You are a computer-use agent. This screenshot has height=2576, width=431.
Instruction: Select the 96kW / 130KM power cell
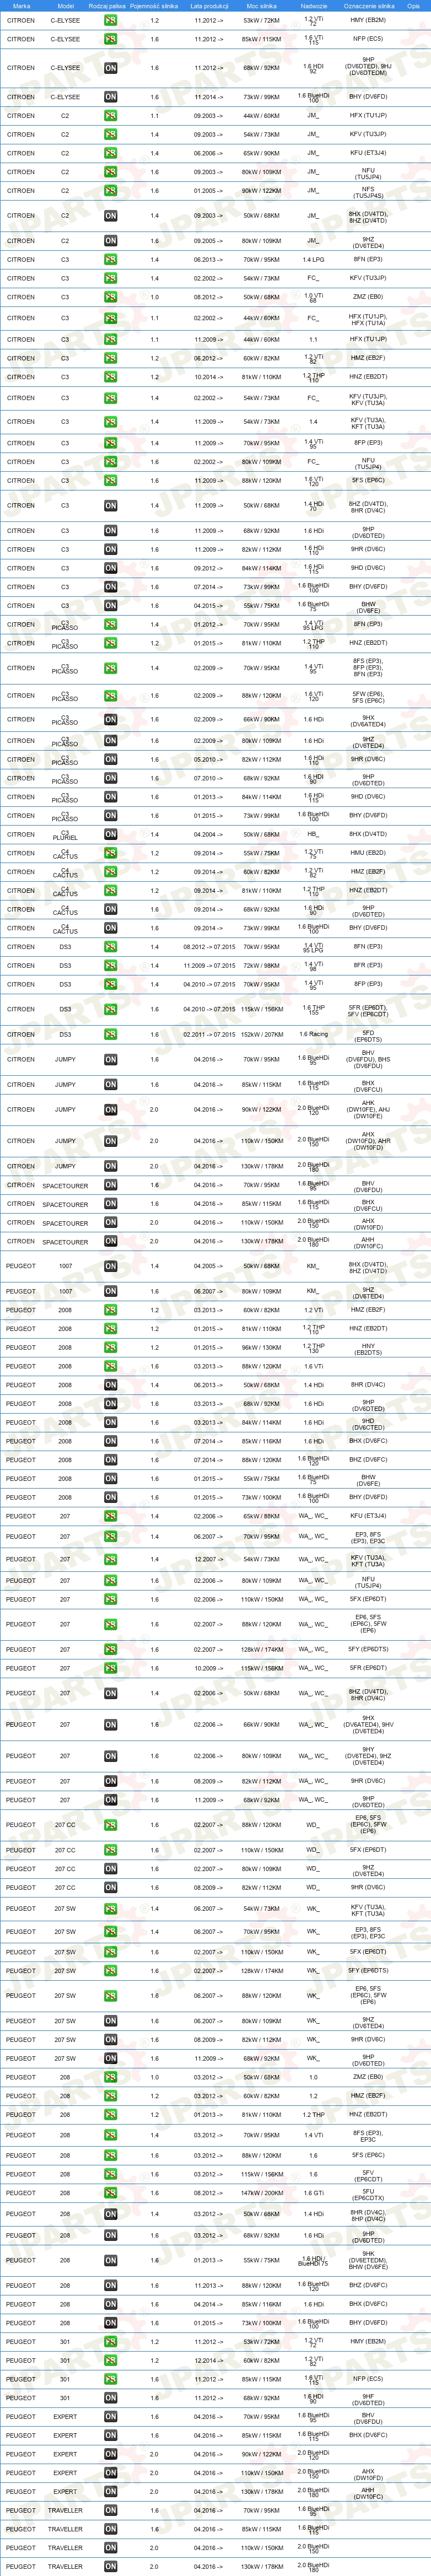[x=262, y=1348]
